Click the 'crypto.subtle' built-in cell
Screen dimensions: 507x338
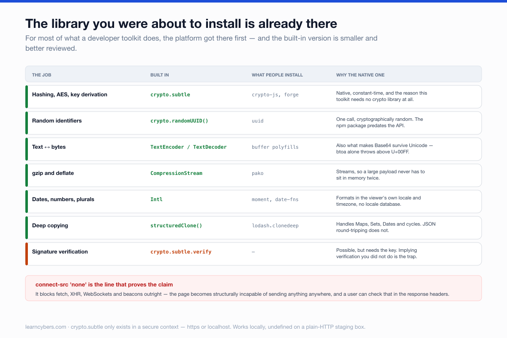pyautogui.click(x=170, y=95)
